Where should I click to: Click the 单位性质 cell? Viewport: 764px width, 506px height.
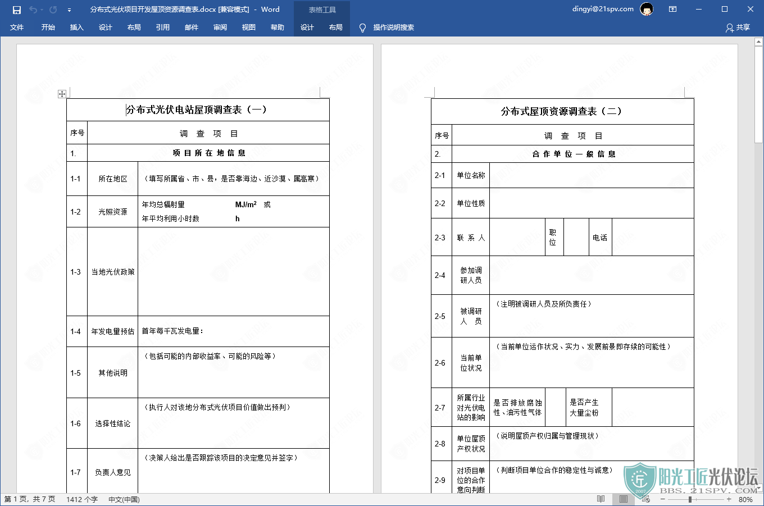[x=471, y=203]
